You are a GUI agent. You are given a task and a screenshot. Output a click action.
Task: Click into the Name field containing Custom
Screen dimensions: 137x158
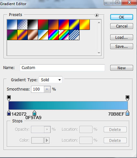point(62,68)
